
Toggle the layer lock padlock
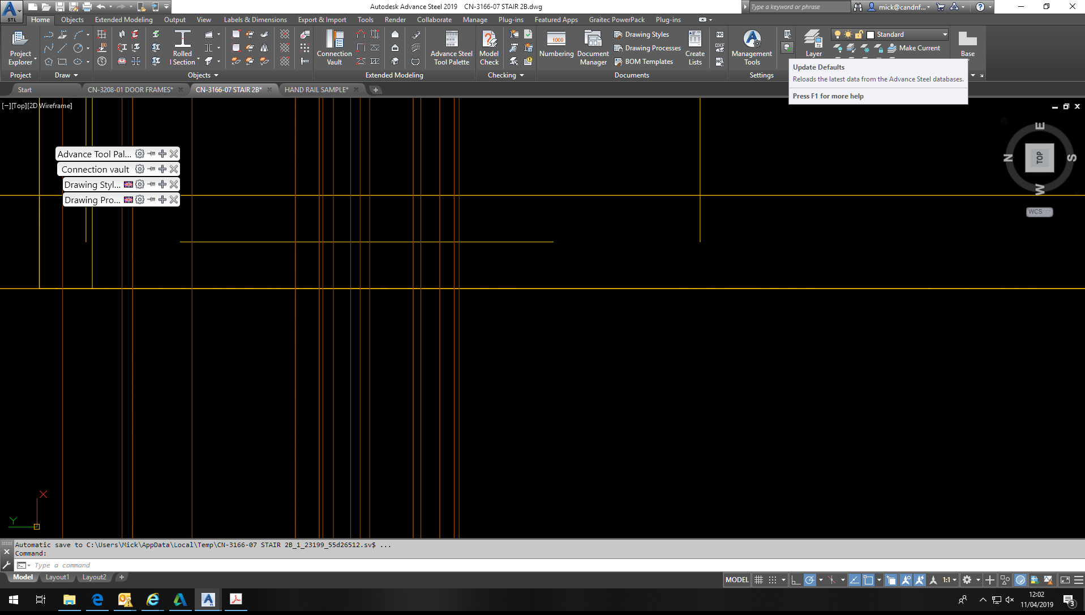point(857,34)
